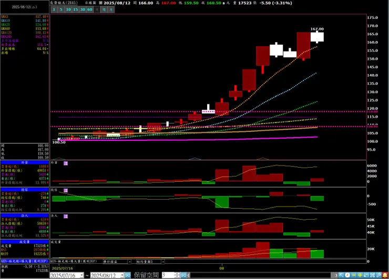This screenshot has width=389, height=279.
Task: Switch to the 5-minute timeframe button
Action: [x=61, y=9]
